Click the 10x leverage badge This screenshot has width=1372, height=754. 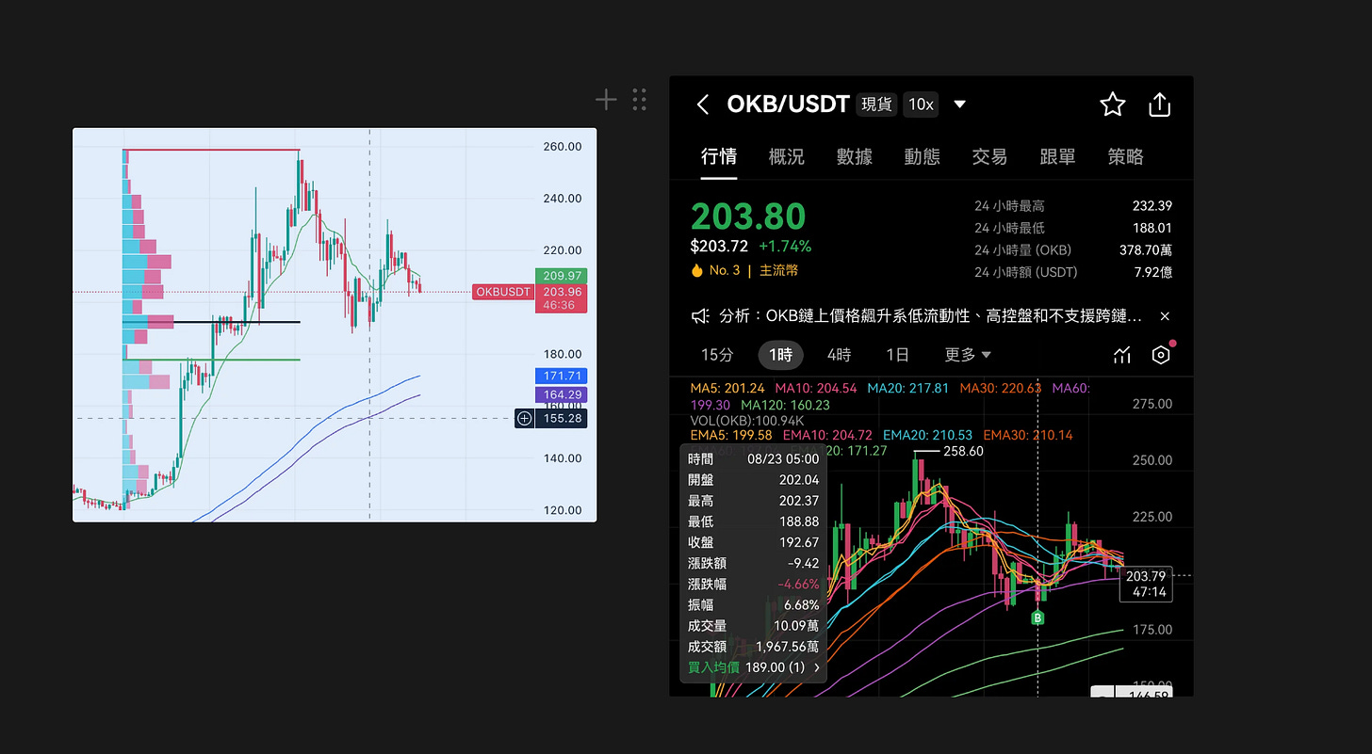coord(921,104)
